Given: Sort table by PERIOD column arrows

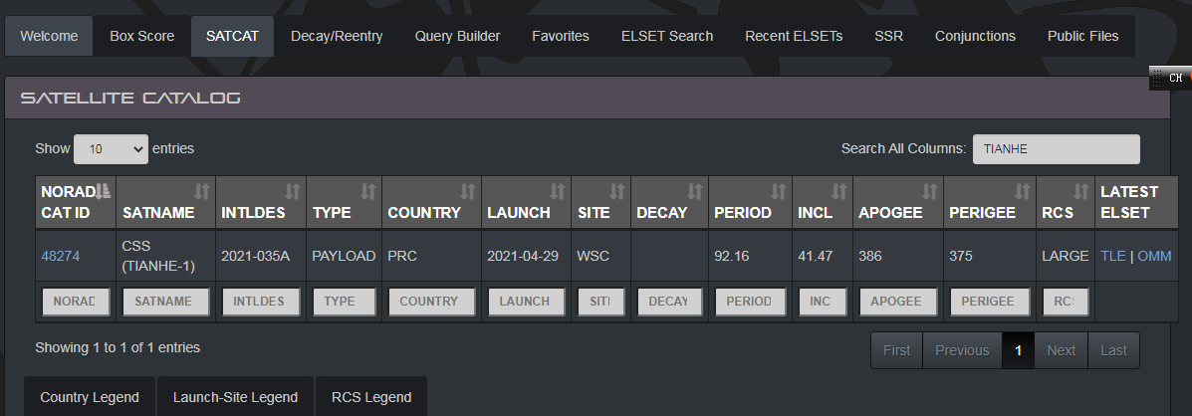Looking at the screenshot, I should point(779,190).
